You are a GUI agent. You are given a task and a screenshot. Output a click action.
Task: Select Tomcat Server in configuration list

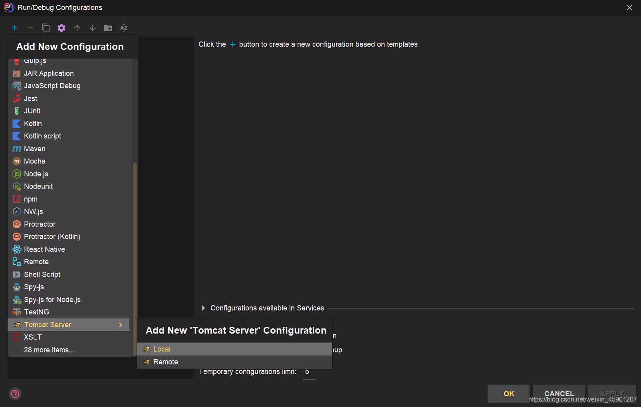[x=68, y=325]
